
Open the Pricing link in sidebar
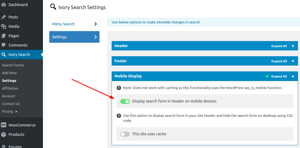(x=10, y=111)
